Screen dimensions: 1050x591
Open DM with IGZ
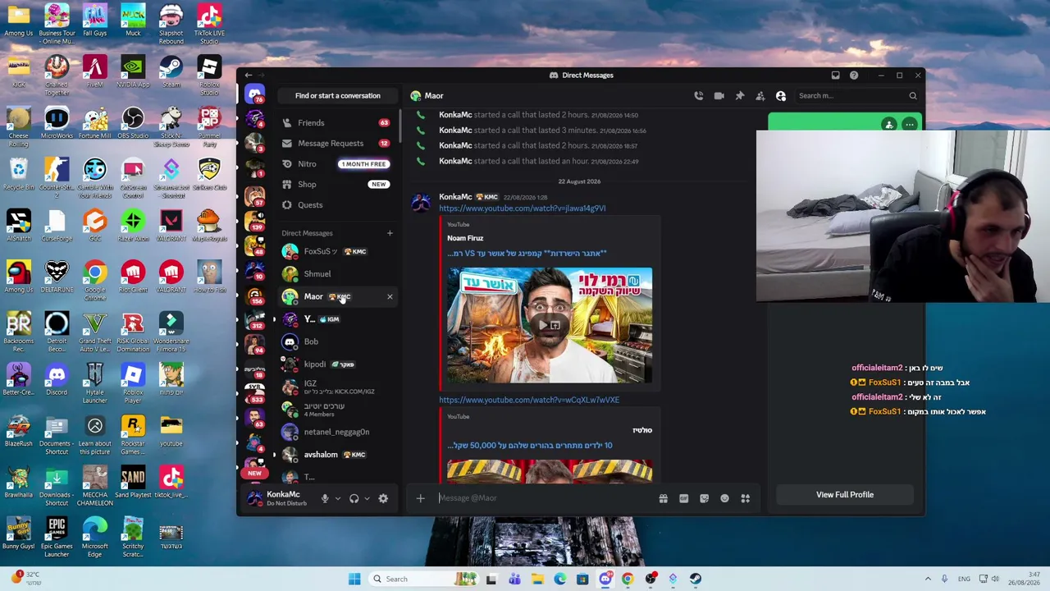336,387
